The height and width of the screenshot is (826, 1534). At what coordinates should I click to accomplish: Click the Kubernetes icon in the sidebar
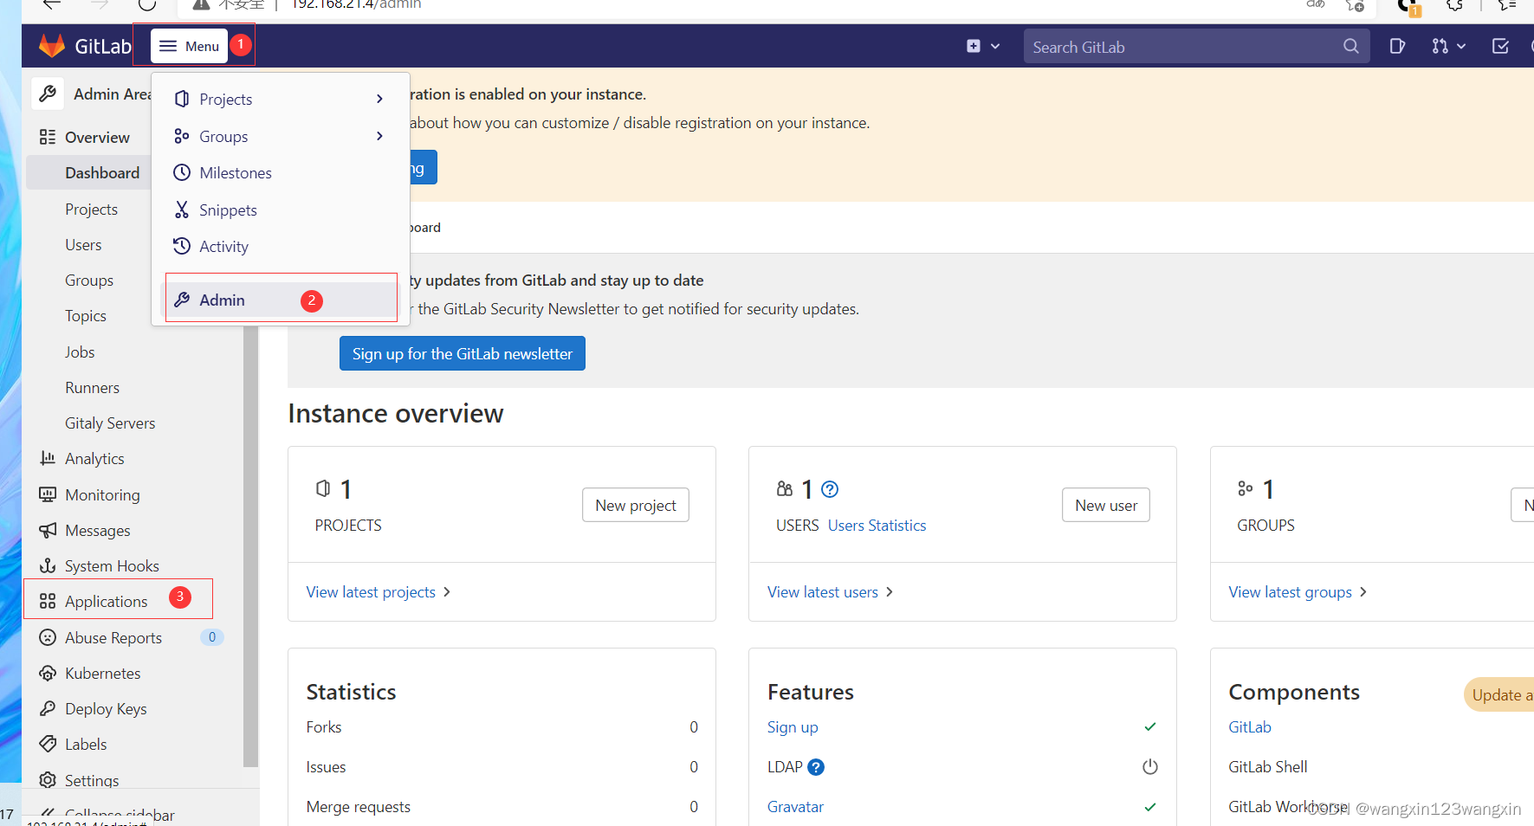[48, 673]
